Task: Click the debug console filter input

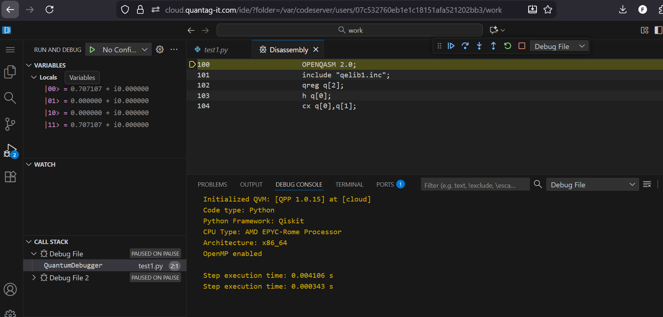Action: tap(474, 185)
